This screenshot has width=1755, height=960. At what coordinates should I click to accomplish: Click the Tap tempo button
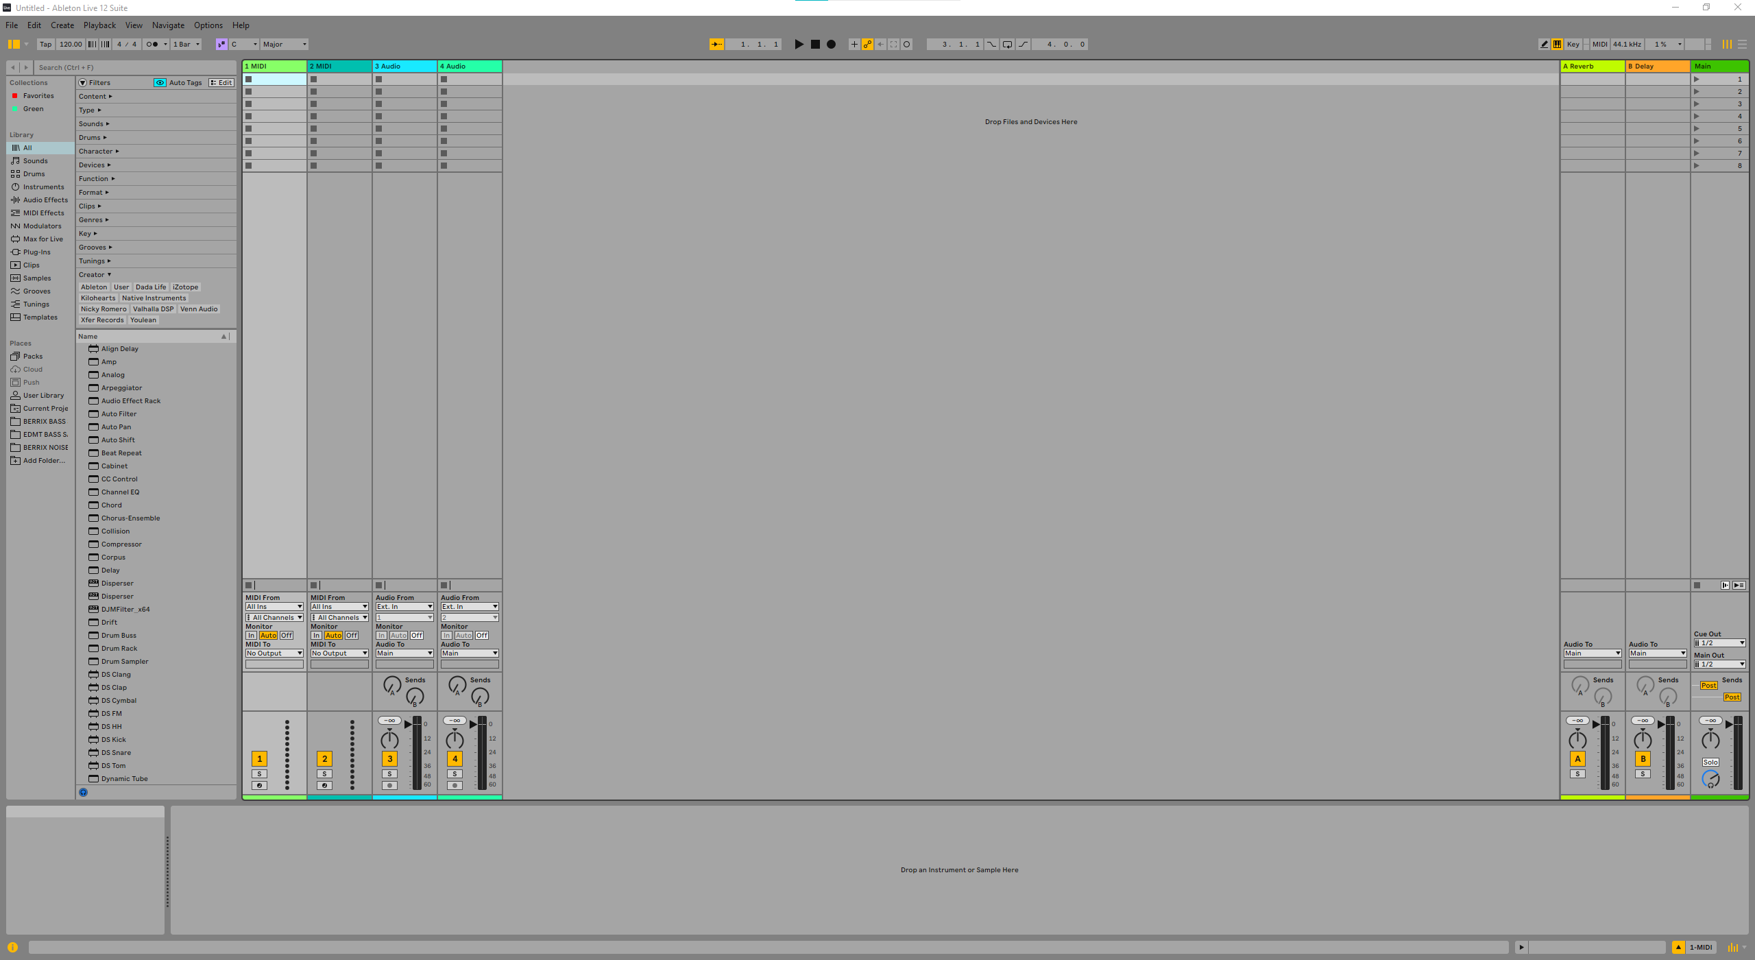(45, 44)
